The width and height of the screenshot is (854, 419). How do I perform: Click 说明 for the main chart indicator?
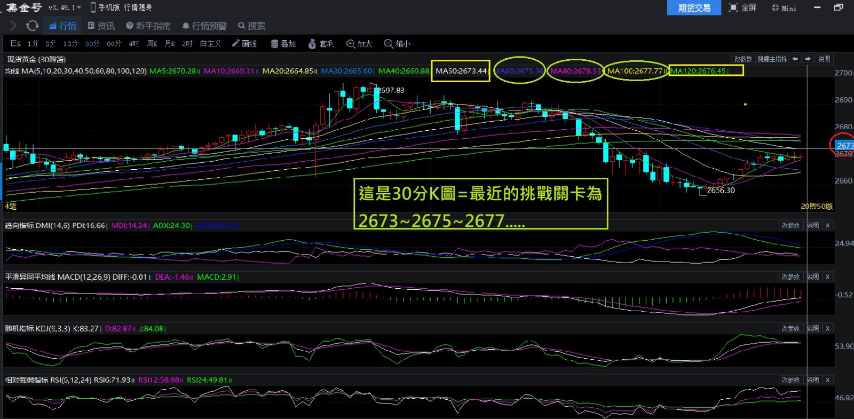point(824,59)
